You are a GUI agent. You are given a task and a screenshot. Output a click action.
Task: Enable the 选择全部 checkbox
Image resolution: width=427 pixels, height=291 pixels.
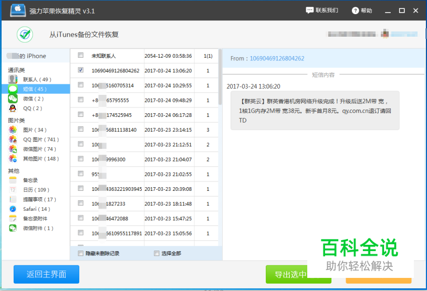157,253
